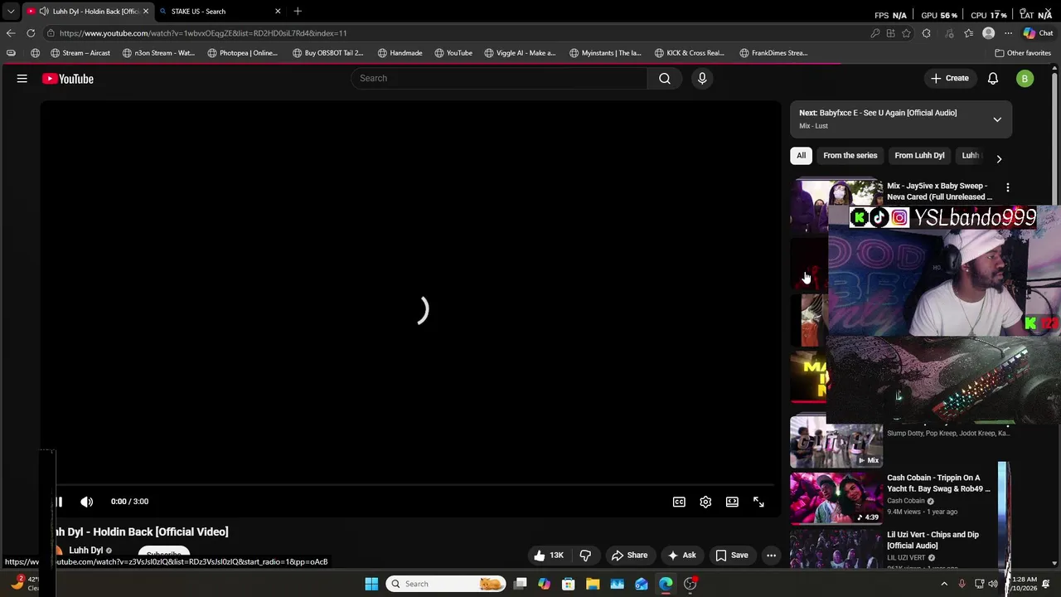
Task: Open the Photopea Online bookmark
Action: (x=243, y=53)
